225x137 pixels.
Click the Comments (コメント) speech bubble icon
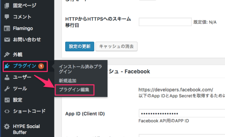coord(7,17)
